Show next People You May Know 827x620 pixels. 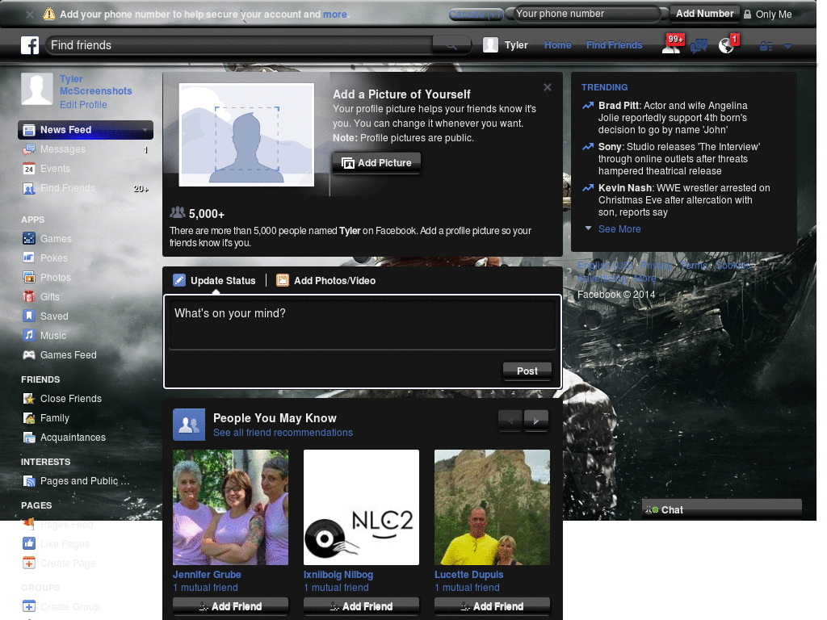click(x=536, y=421)
